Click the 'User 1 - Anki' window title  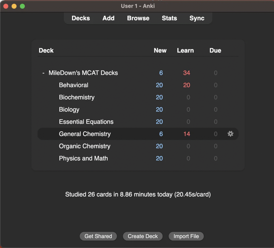(138, 6)
